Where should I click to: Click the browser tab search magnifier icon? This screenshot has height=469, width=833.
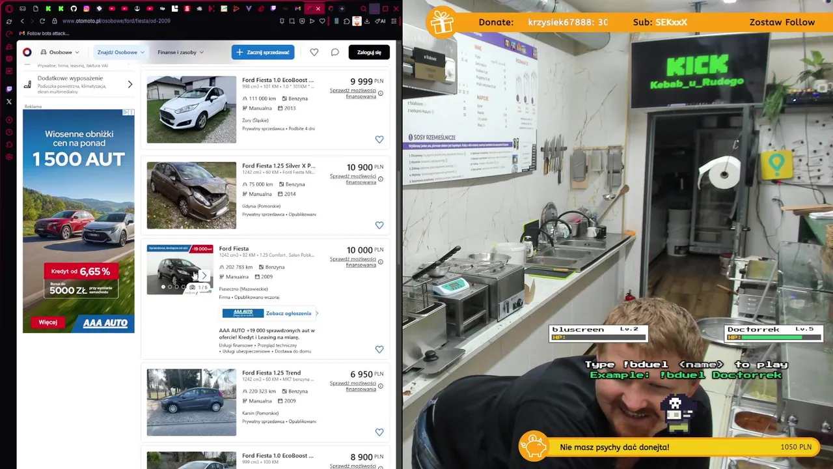tap(363, 9)
